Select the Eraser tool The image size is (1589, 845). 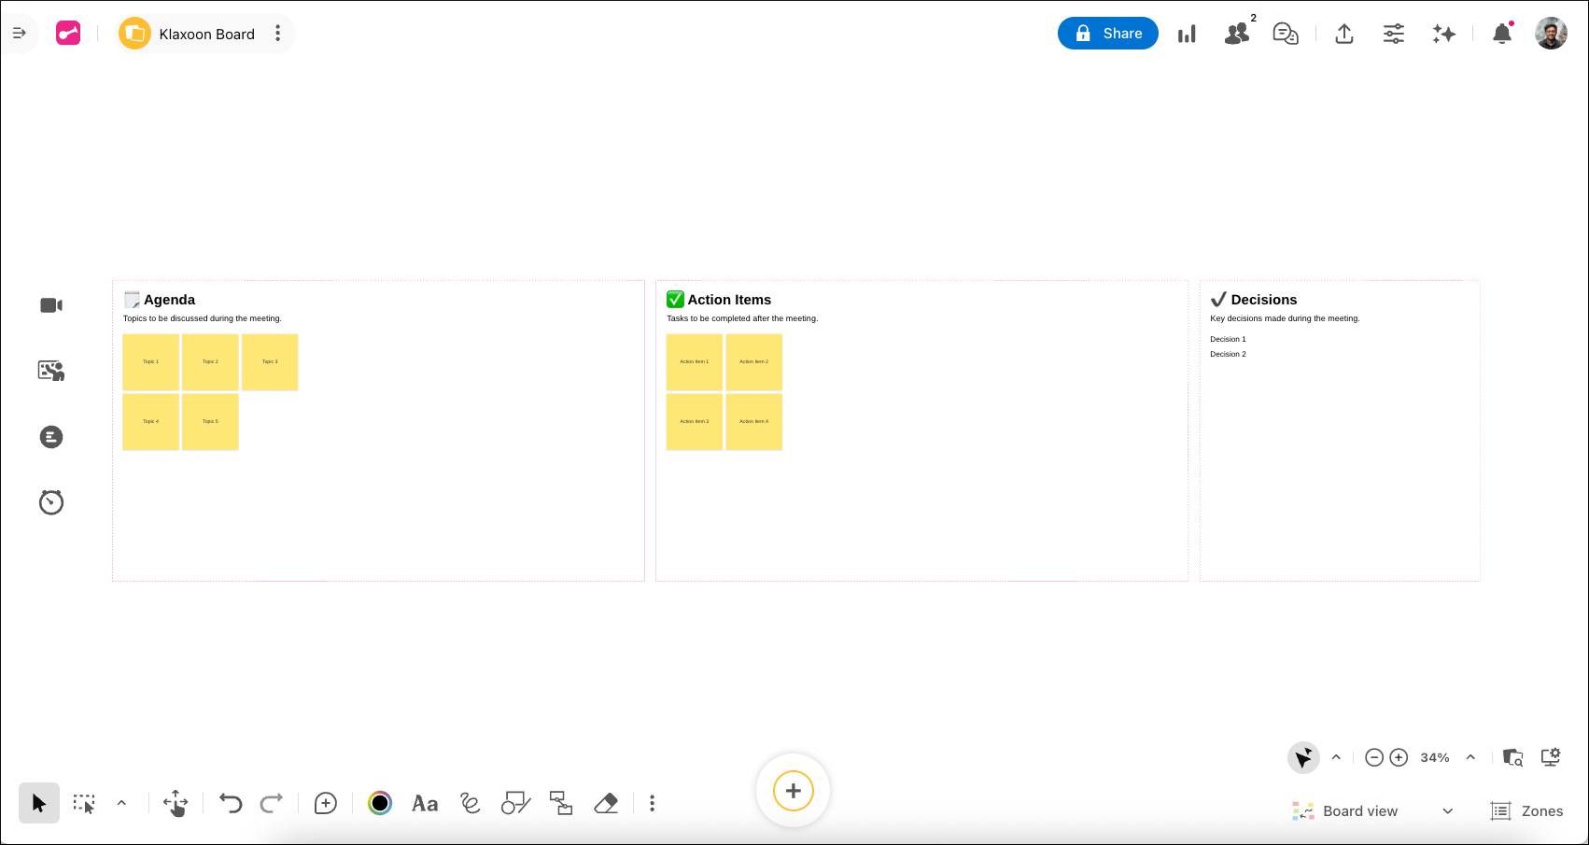[x=605, y=802]
